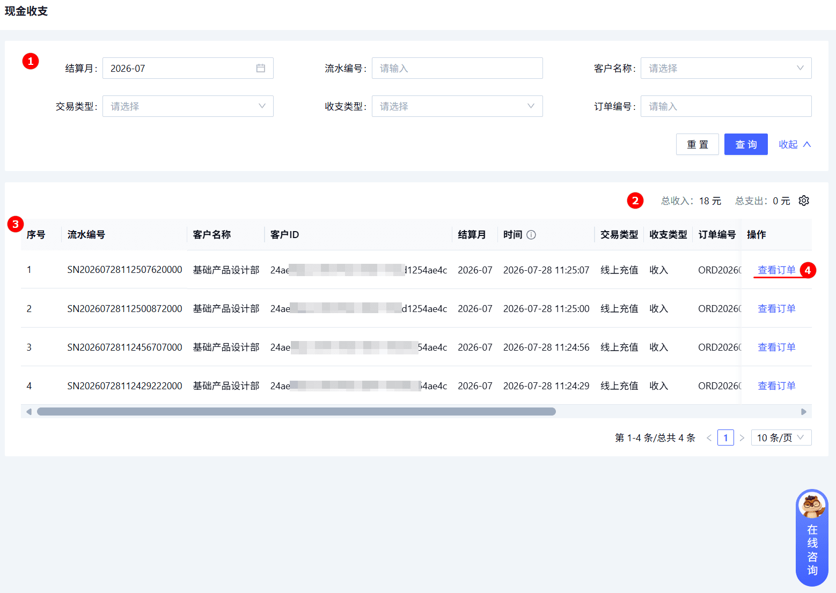
Task: Click 收入 in row 3
Action: click(x=658, y=347)
